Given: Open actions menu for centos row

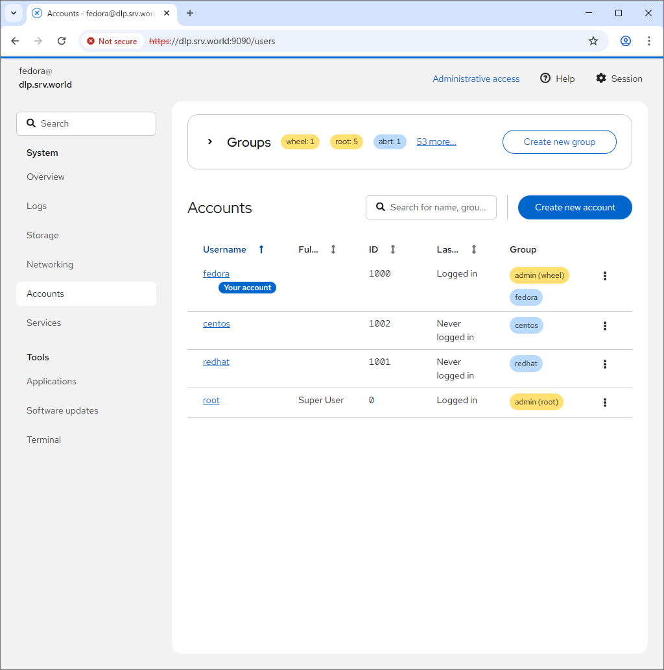Looking at the screenshot, I should pos(605,326).
